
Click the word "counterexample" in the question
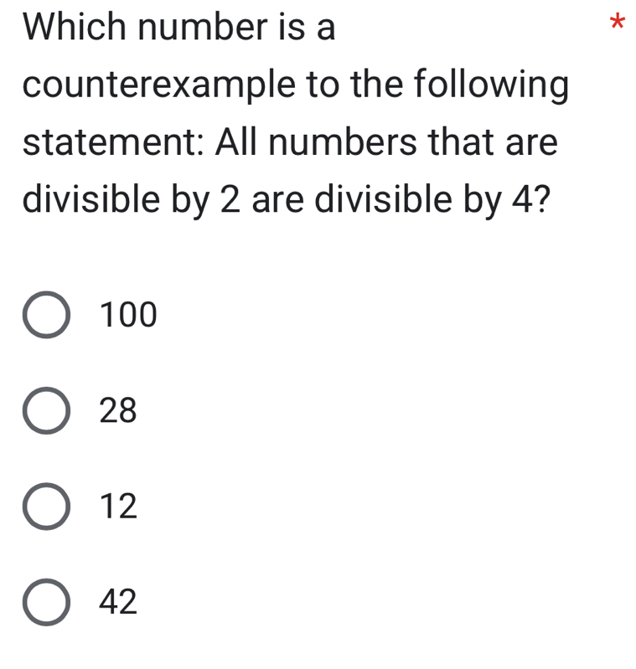(158, 86)
